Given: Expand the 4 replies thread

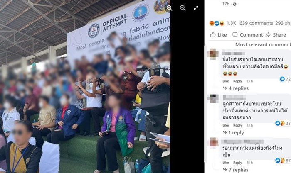Looking at the screenshot, I should 236,88.
